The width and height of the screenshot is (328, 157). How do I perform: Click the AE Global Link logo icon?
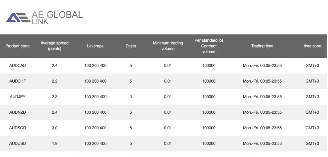click(x=18, y=18)
